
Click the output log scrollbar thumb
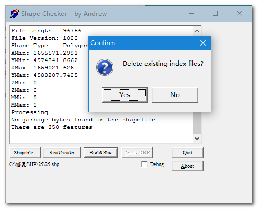pos(197,123)
